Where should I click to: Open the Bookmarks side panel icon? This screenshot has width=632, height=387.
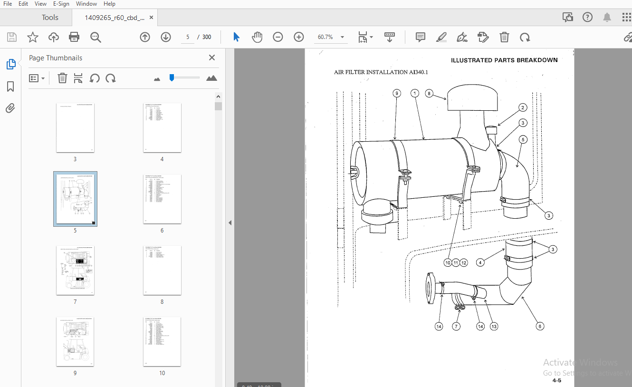click(x=10, y=87)
